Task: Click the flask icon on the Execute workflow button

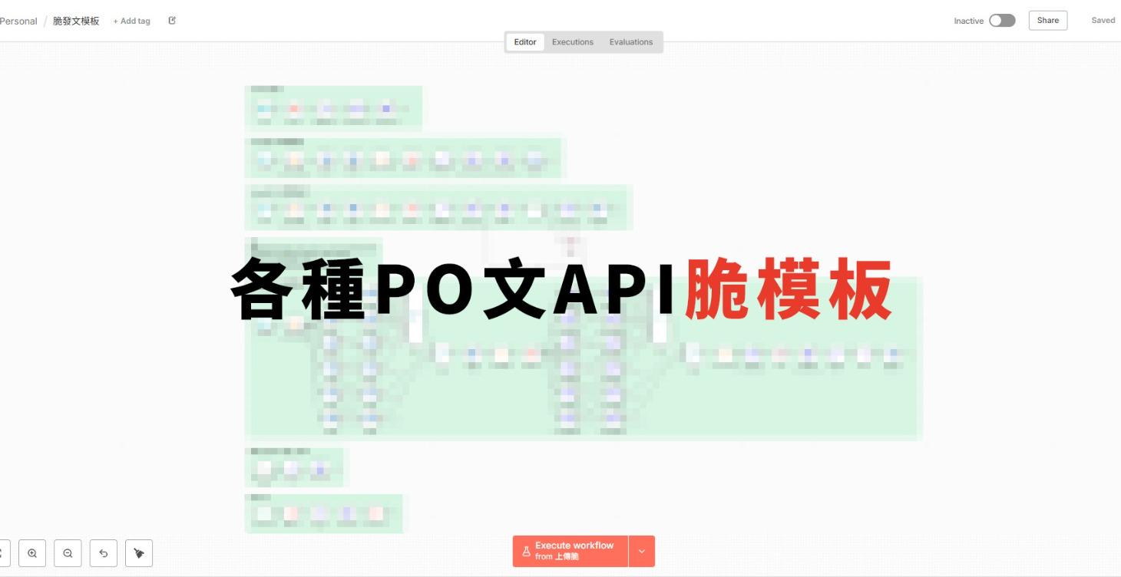Action: coord(525,551)
